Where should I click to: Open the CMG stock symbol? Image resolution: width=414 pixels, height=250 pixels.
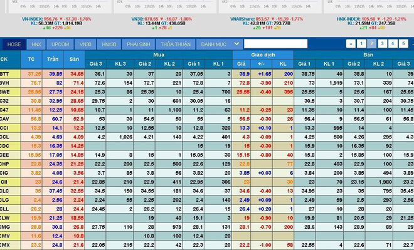[x=5, y=227]
